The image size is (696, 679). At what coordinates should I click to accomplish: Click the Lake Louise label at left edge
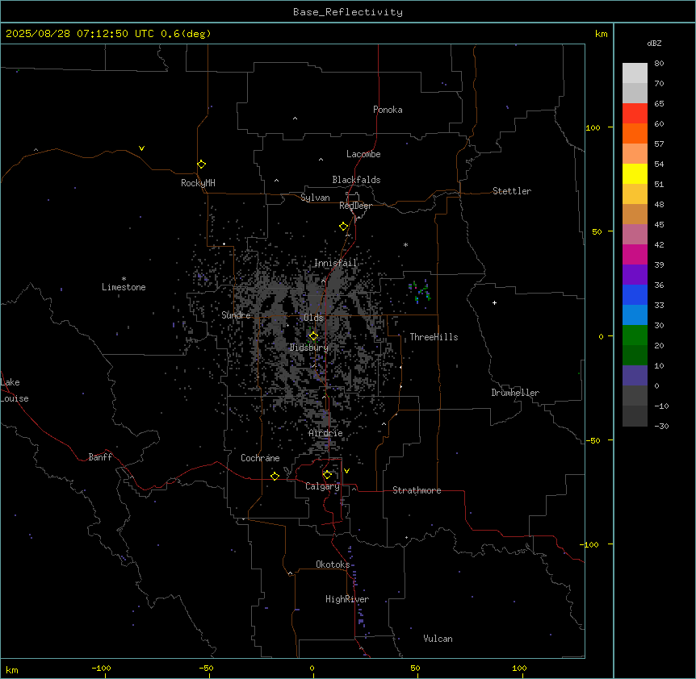pyautogui.click(x=14, y=390)
